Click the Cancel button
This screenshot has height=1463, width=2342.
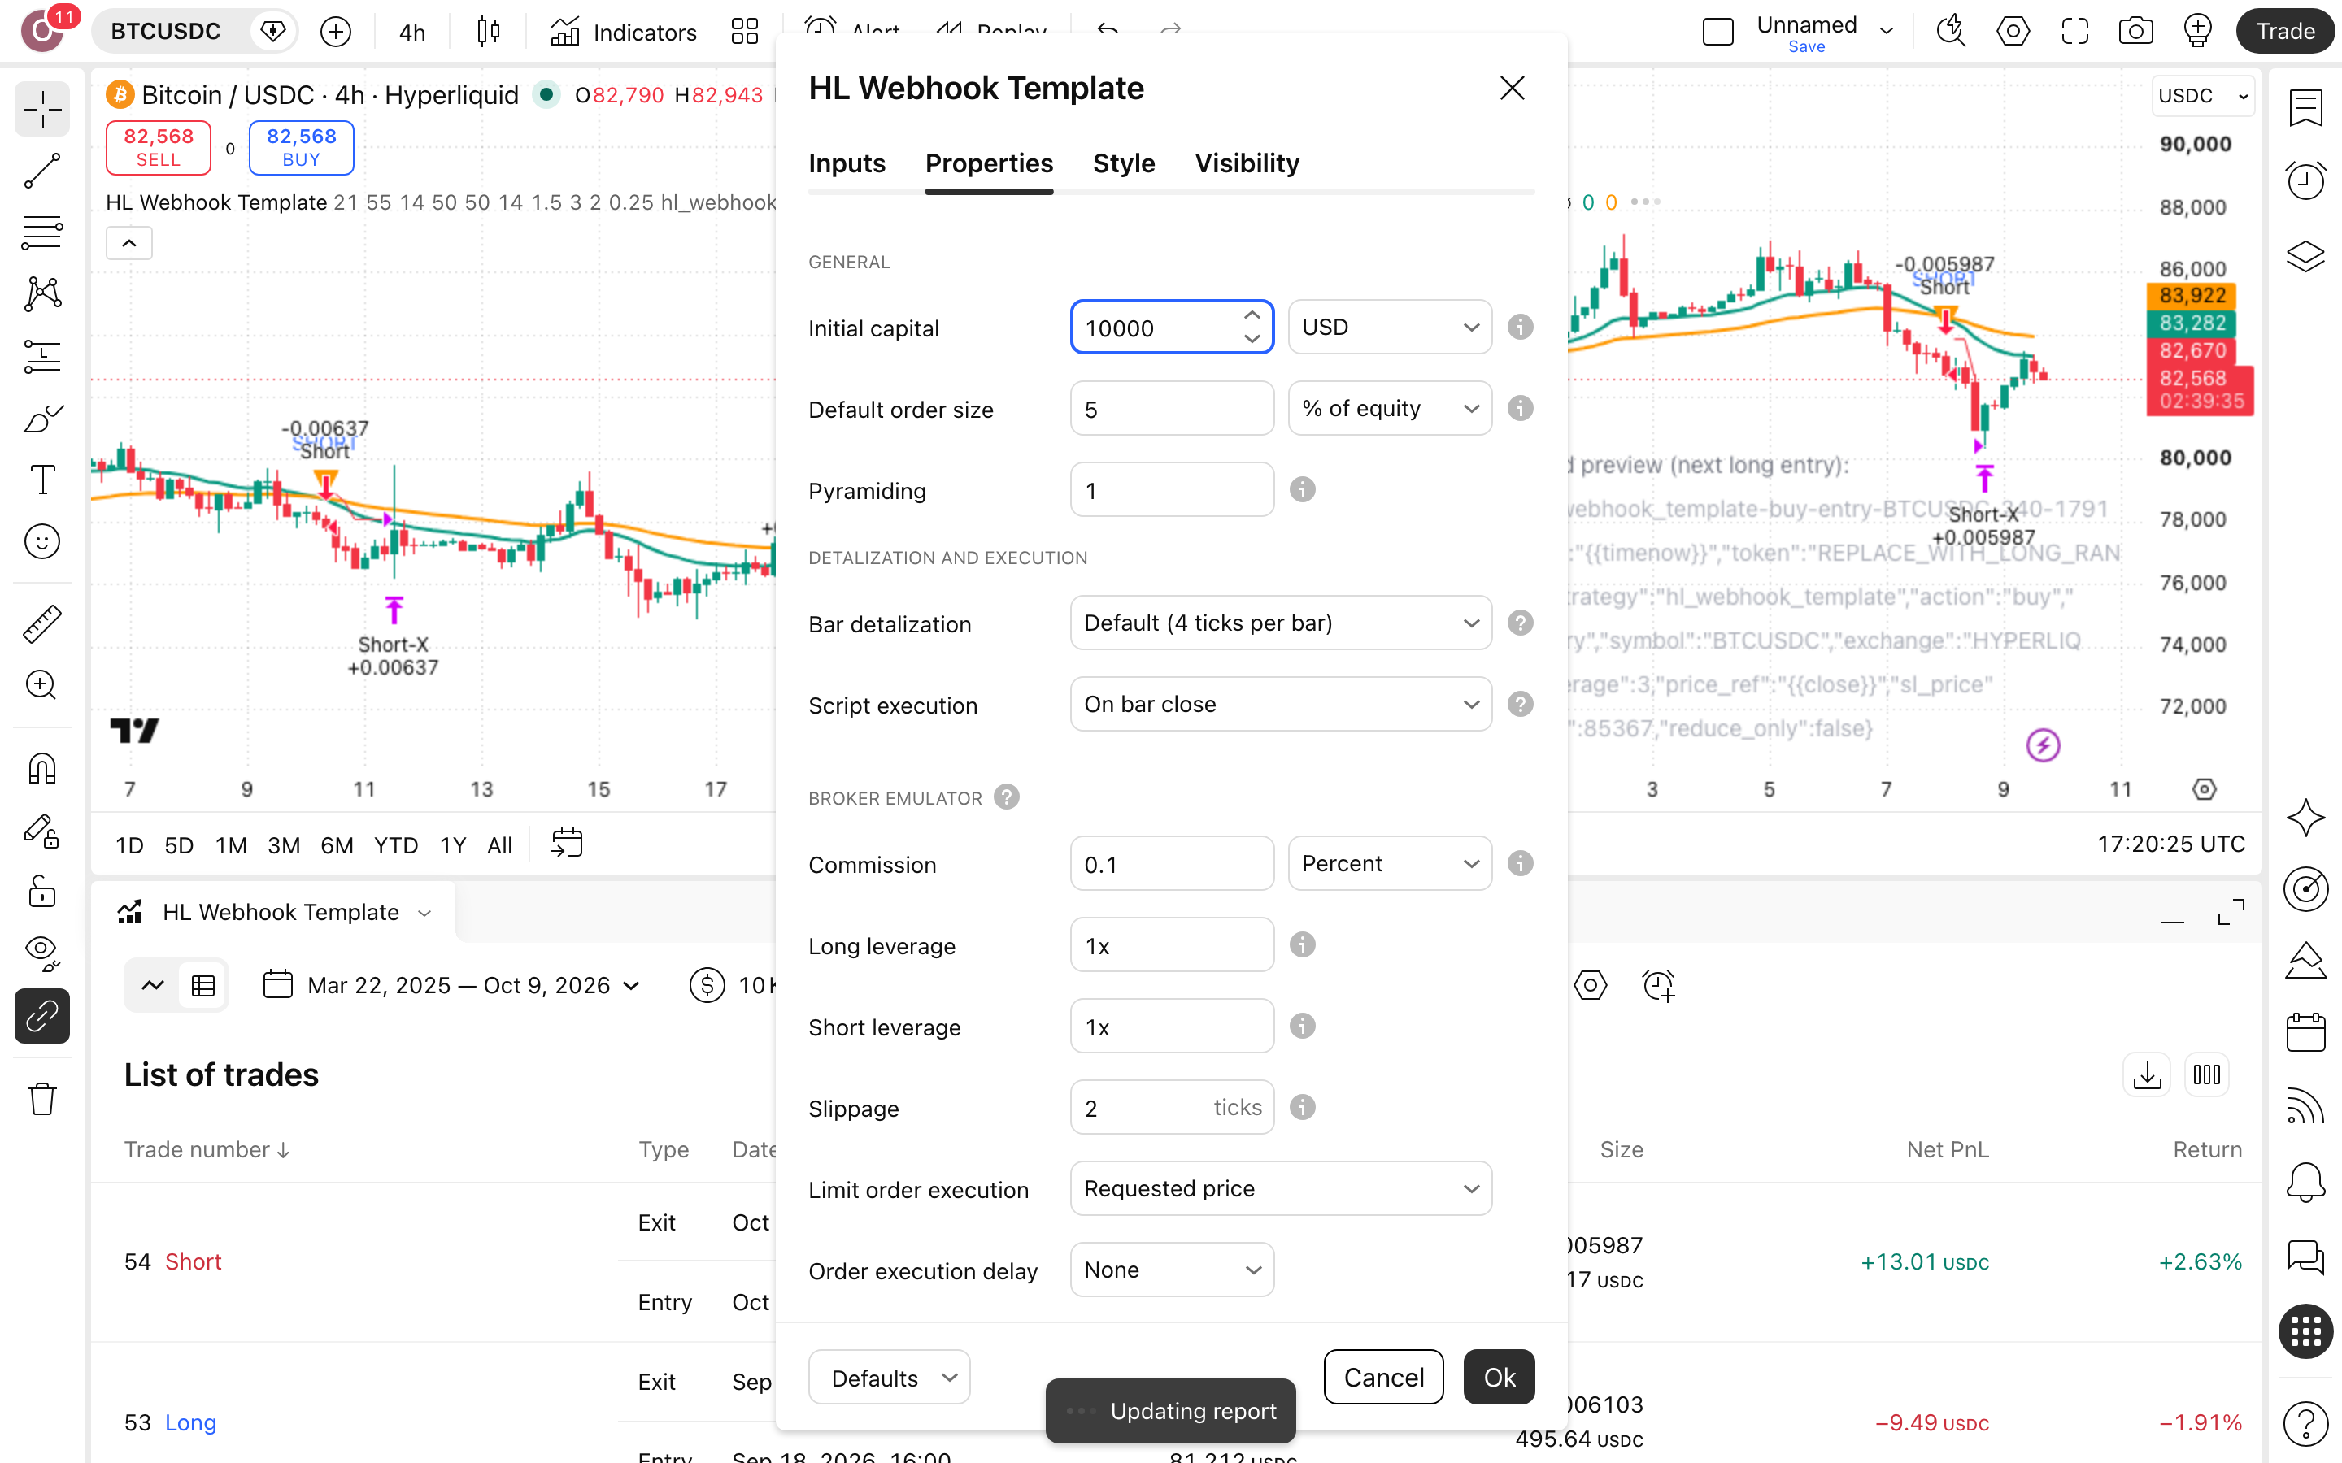pos(1384,1377)
